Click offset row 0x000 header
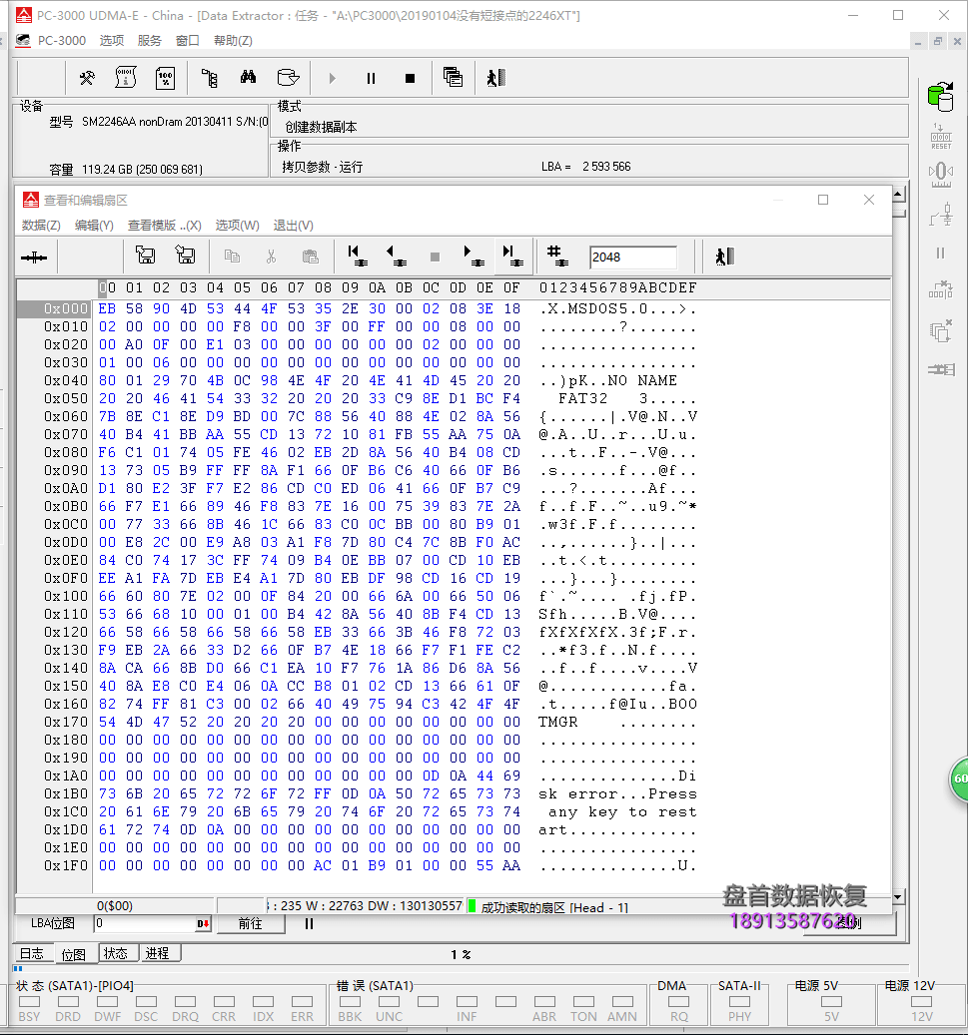 tap(56, 309)
